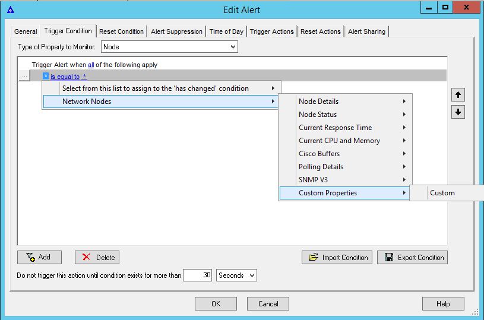The width and height of the screenshot is (484, 320).
Task: Click the move condition down arrow
Action: (x=458, y=112)
